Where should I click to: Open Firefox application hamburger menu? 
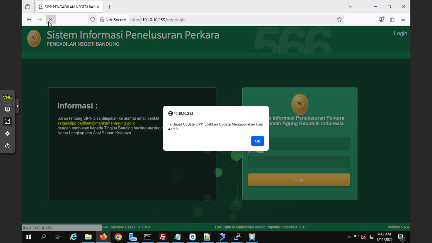(403, 19)
